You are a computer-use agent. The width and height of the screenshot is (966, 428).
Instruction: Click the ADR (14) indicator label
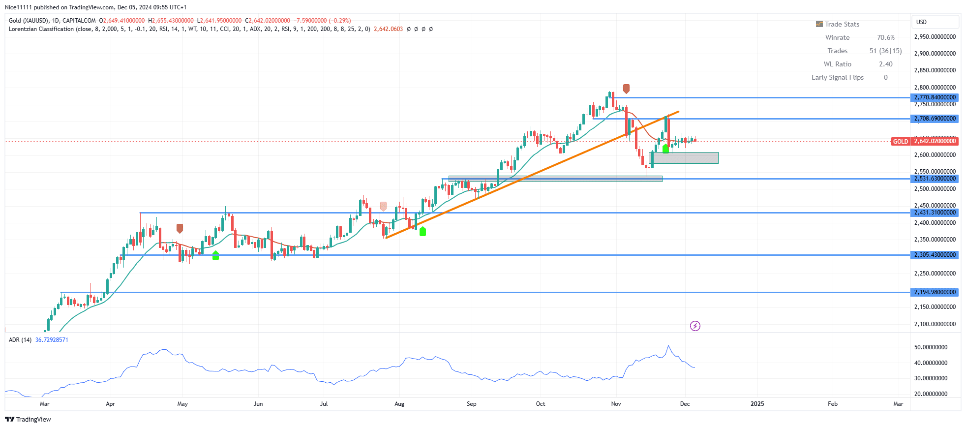point(20,340)
